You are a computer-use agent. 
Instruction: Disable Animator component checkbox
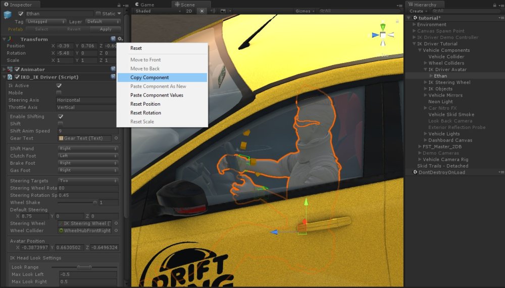tap(17, 69)
